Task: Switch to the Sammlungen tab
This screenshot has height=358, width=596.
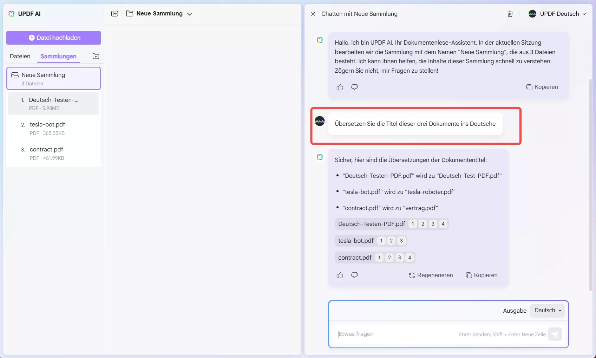Action: pos(58,56)
